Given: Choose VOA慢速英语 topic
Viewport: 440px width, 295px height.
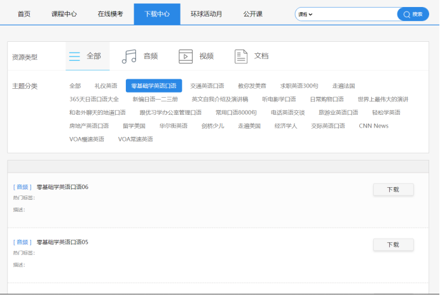Looking at the screenshot, I should coord(86,139).
